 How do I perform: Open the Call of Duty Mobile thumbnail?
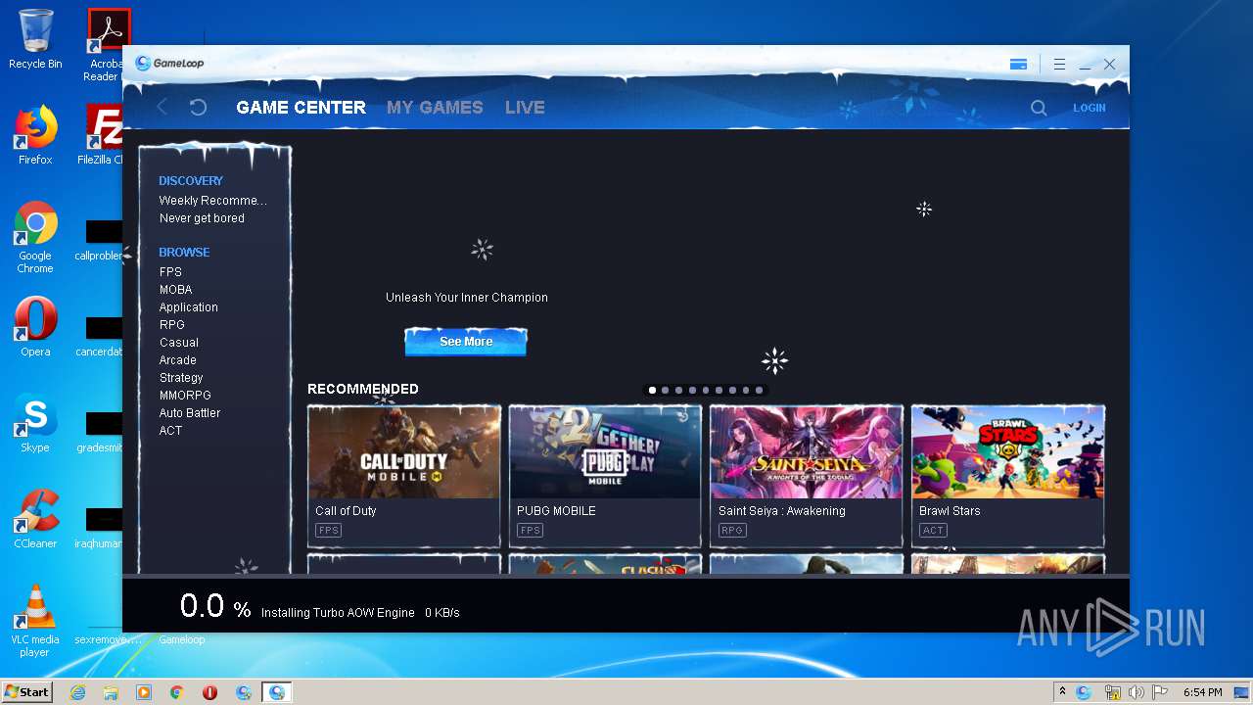(404, 452)
